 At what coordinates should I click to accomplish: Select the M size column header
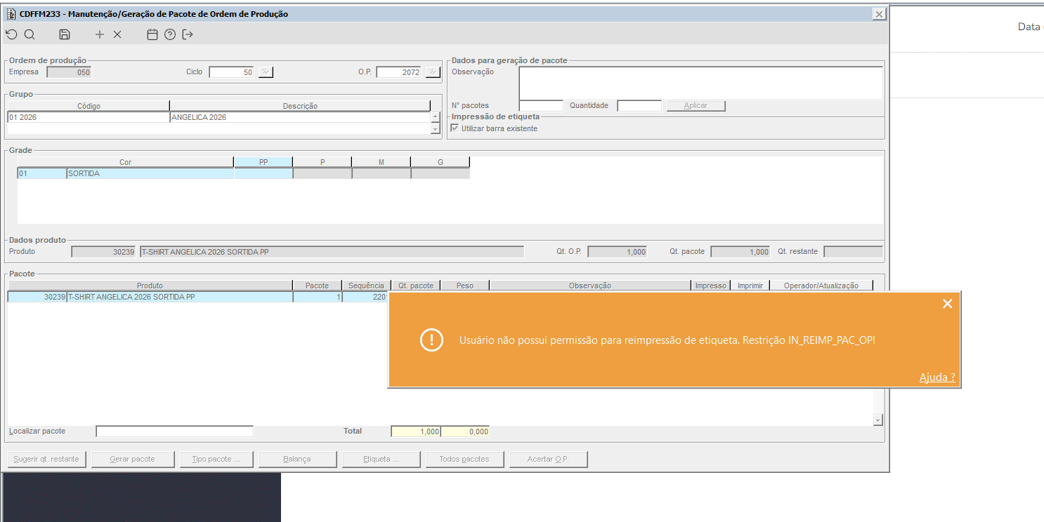tap(381, 162)
